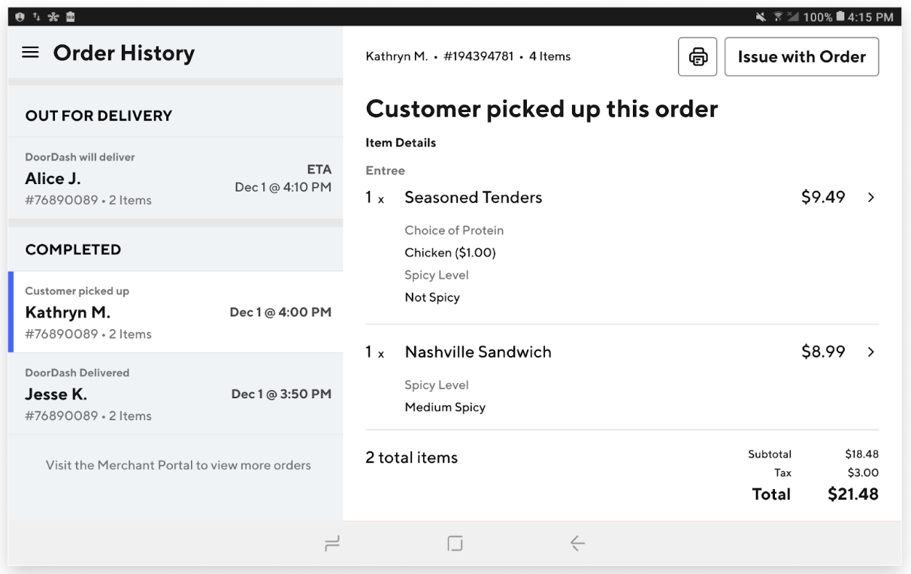Screen dimensions: 911x574
Task: Report an Issue with Order
Action: pyautogui.click(x=801, y=56)
